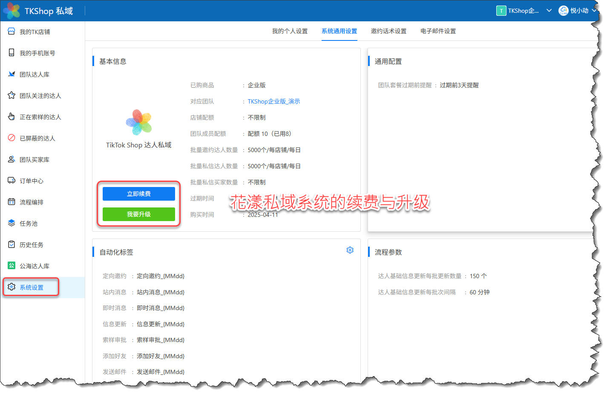
Task: Click 定向邀约_{MMdd} tag value
Action: [161, 276]
